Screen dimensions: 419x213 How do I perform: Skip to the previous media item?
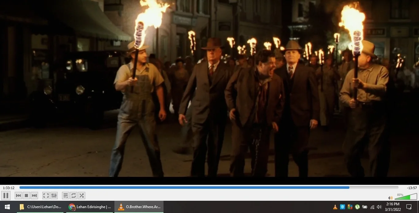point(18,196)
